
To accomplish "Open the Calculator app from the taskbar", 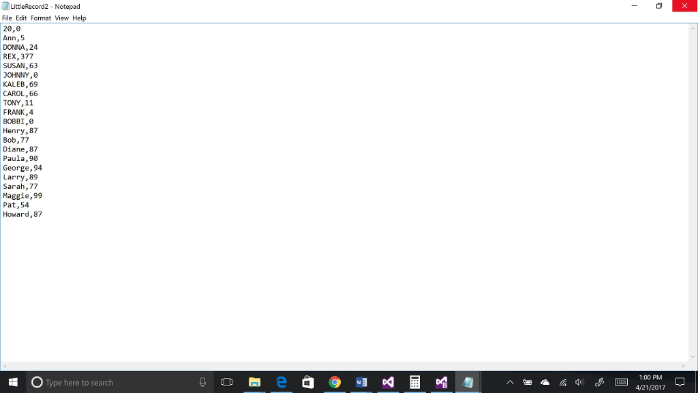I will (x=414, y=382).
